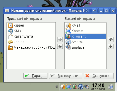Open the Amarok icon in the system tray
Image resolution: width=117 pixels, height=91 pixels.
click(80, 87)
